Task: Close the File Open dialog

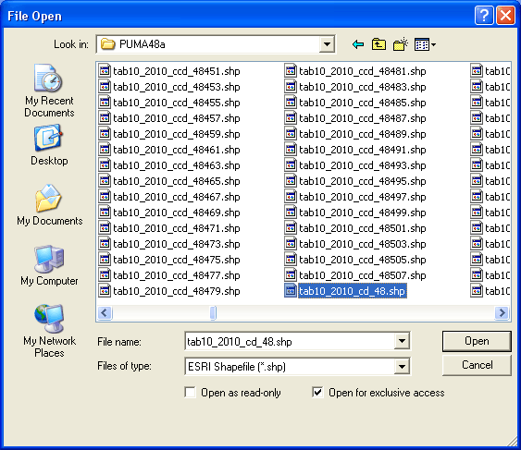Action: click(x=505, y=16)
